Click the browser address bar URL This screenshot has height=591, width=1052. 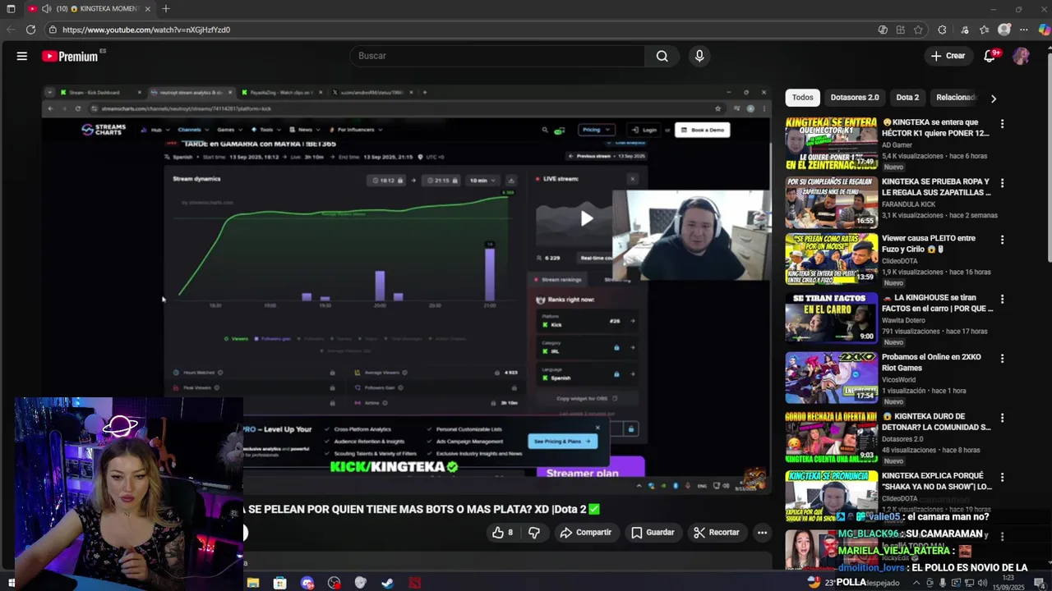coord(146,30)
